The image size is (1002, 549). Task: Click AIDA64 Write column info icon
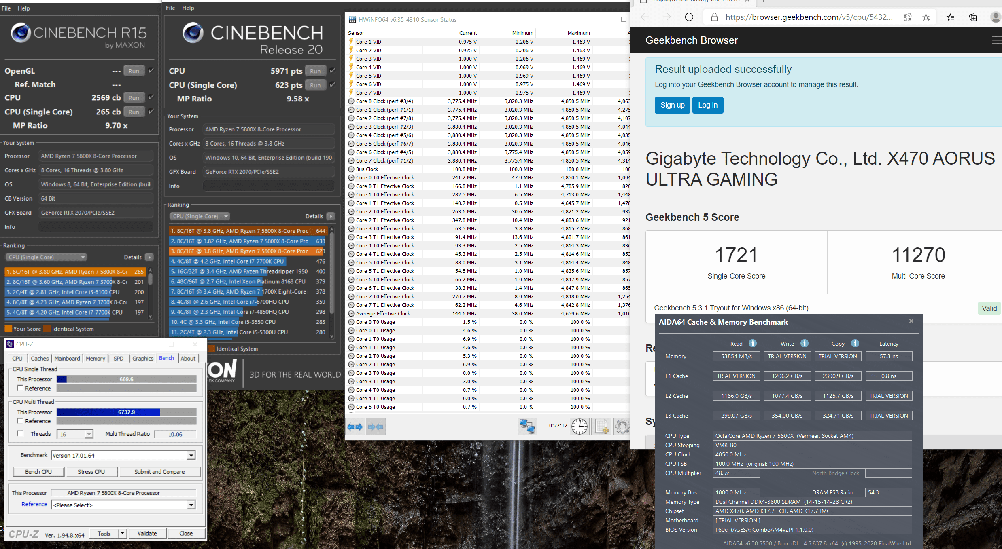click(805, 343)
